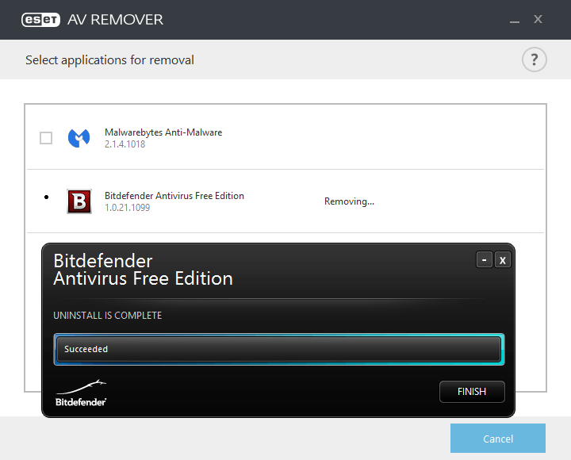The width and height of the screenshot is (571, 460).
Task: Select Bitdefender Antivirus Free Edition list entry
Action: [285, 201]
